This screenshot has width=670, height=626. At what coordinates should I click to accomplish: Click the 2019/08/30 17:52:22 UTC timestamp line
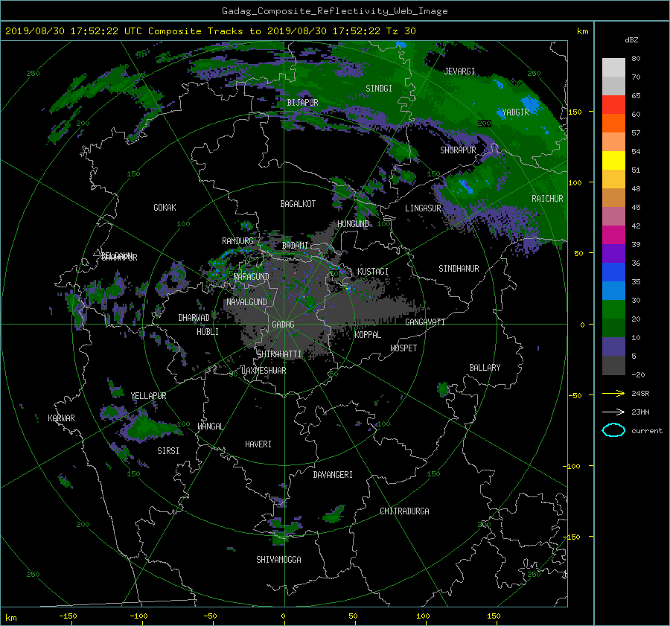click(210, 31)
